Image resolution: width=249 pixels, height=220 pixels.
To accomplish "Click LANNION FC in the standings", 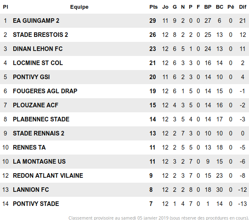I will pyautogui.click(x=31, y=190).
